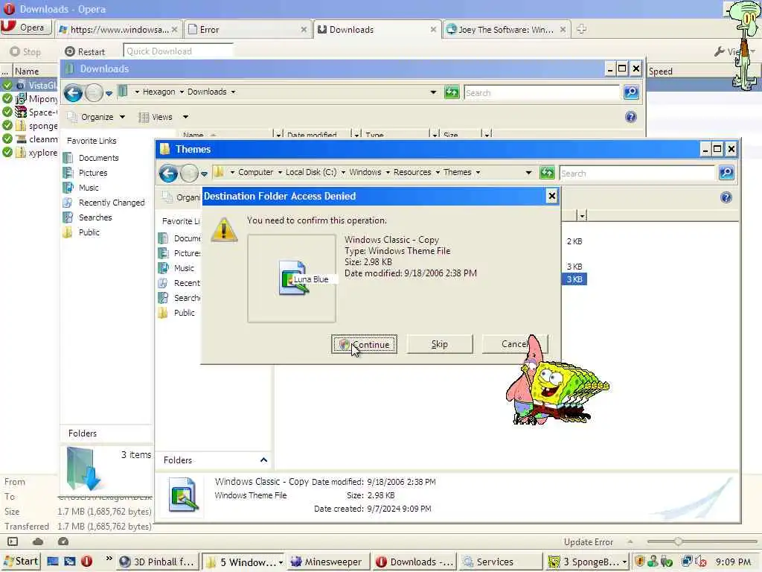The width and height of the screenshot is (762, 572).
Task: Open help in the Downloads explorer window
Action: [x=631, y=117]
